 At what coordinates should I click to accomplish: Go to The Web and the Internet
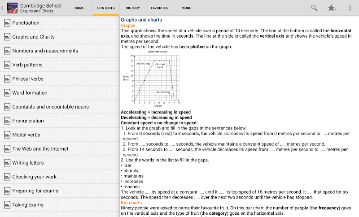click(40, 148)
